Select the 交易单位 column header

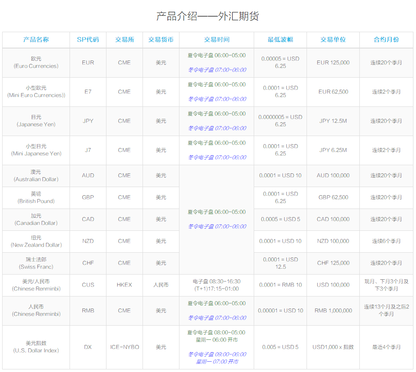[333, 39]
